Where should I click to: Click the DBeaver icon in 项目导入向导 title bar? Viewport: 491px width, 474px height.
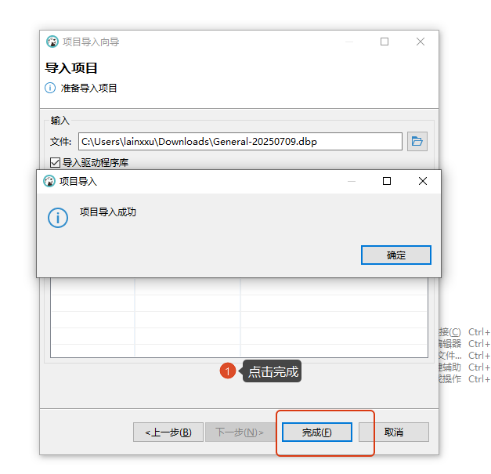coord(52,42)
